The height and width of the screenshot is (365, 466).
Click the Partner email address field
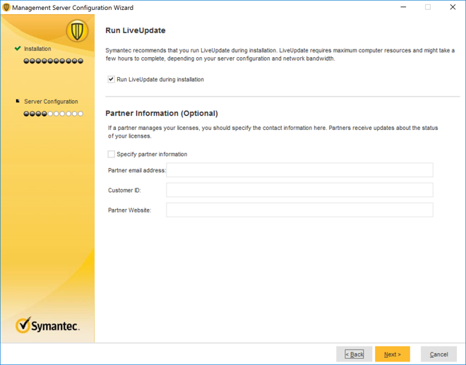(299, 170)
